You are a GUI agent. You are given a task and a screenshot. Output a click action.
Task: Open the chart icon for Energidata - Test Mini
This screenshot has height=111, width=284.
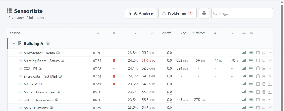pos(270,76)
